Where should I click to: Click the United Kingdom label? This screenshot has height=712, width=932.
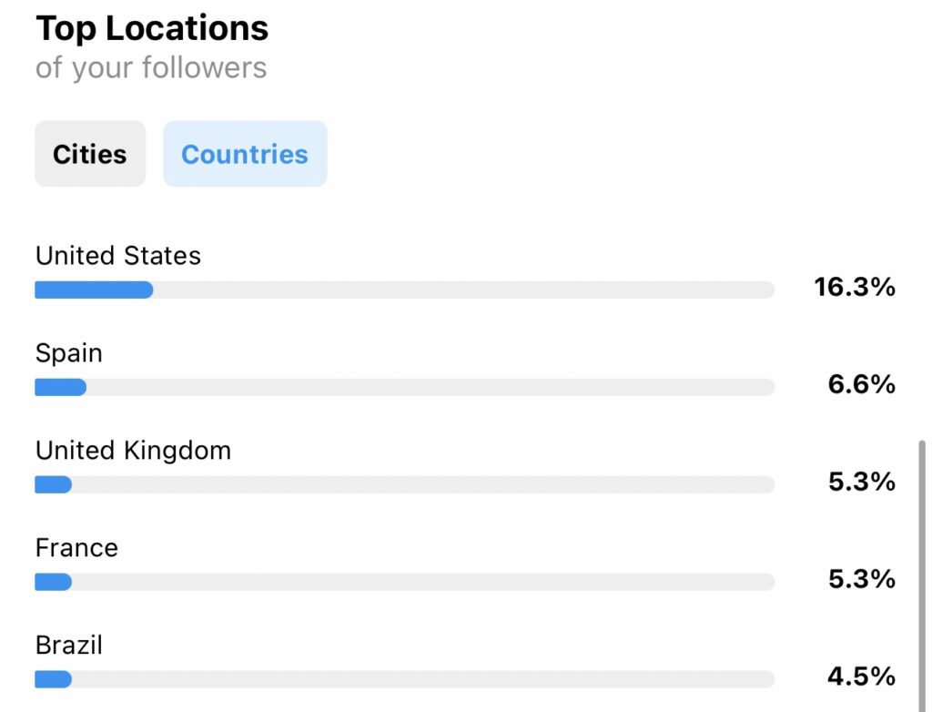tap(133, 451)
